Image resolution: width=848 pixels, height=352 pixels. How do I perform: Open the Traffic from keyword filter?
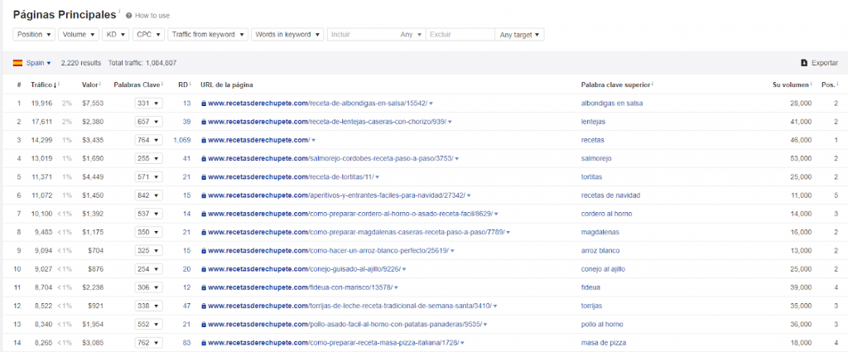coord(208,35)
